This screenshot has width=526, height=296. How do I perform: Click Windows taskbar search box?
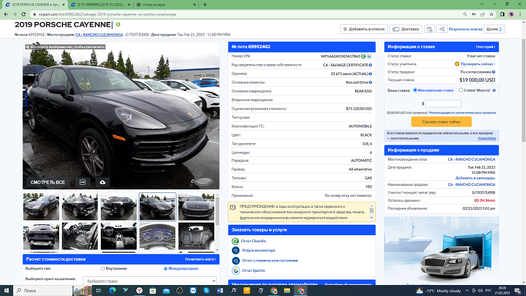(x=43, y=291)
